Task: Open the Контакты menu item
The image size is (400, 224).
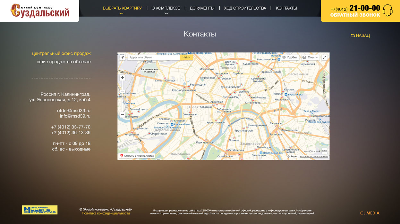Action: pos(286,8)
